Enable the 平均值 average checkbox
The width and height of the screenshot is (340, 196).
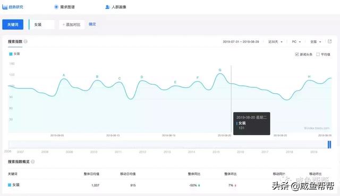(318, 54)
